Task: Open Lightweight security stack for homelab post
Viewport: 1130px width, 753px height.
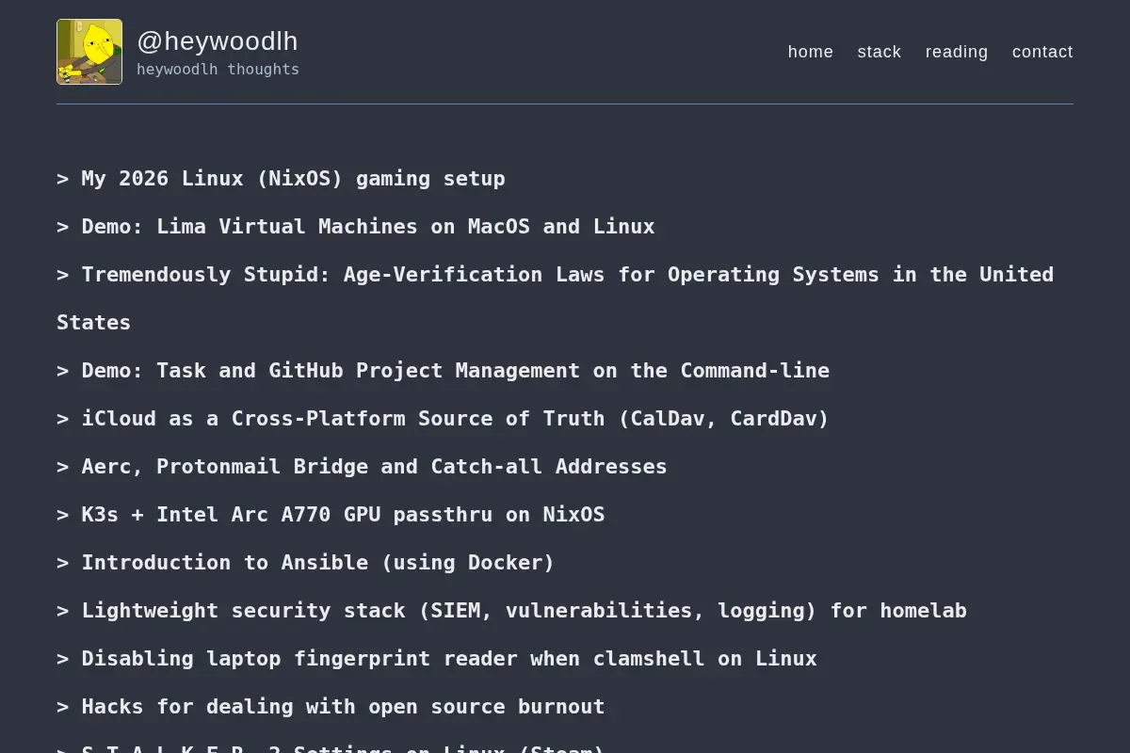Action: pos(524,611)
